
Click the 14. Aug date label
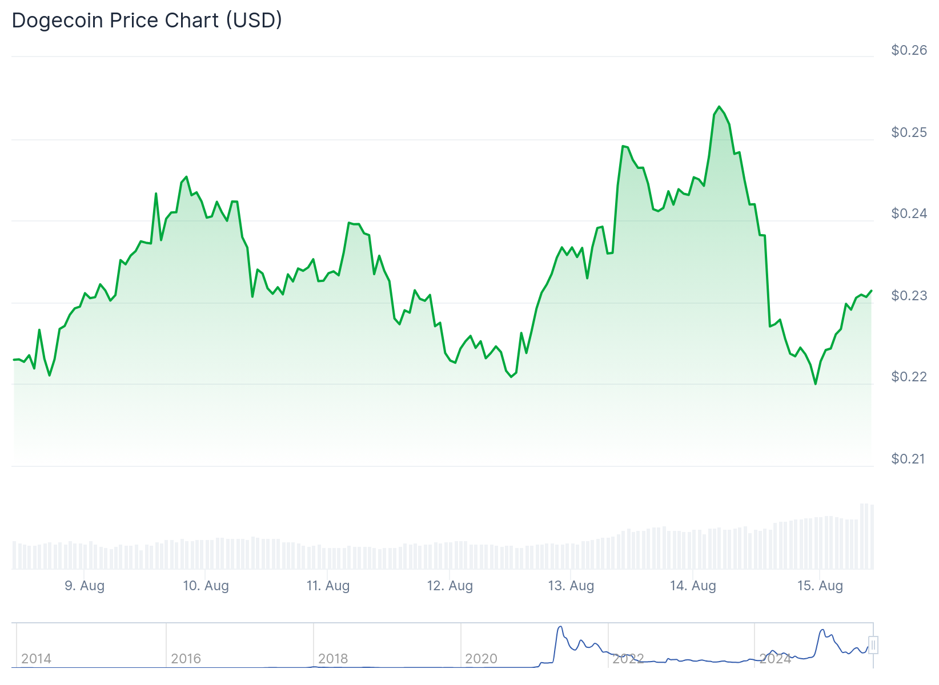[x=693, y=586]
